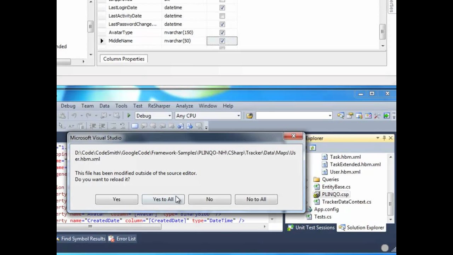453x255 pixels.
Task: Click the Next Bookmark icon
Action: pos(153,126)
